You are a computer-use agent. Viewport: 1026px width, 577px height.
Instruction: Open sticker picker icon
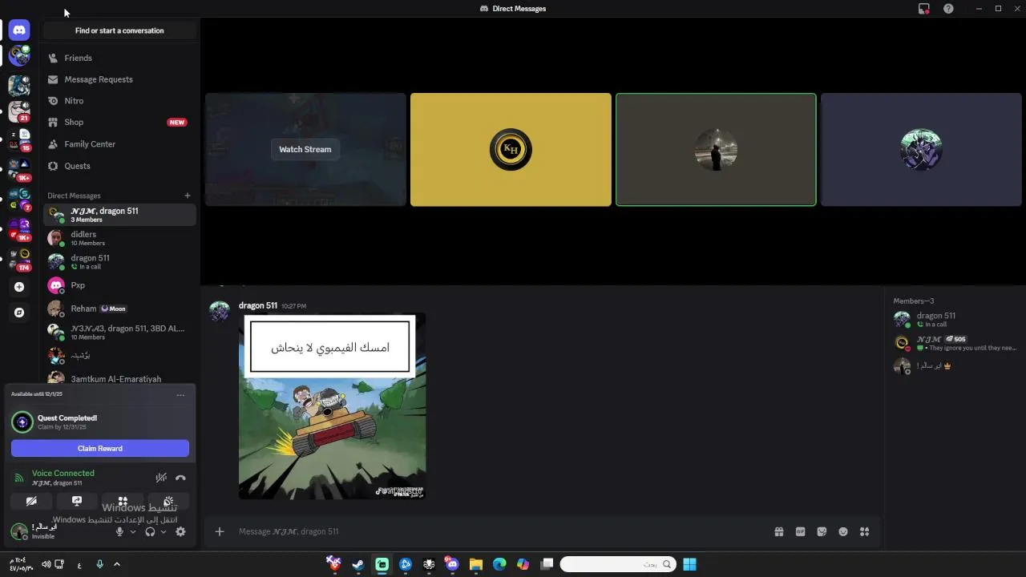822,531
